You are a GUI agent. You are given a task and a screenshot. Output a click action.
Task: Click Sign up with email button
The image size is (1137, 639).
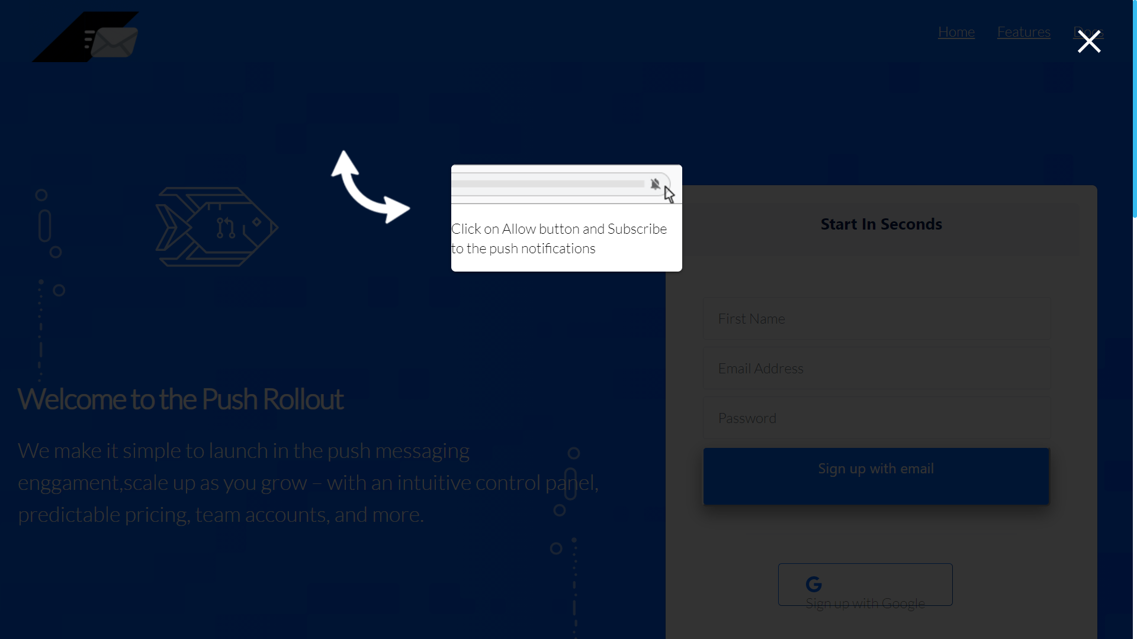tap(875, 467)
